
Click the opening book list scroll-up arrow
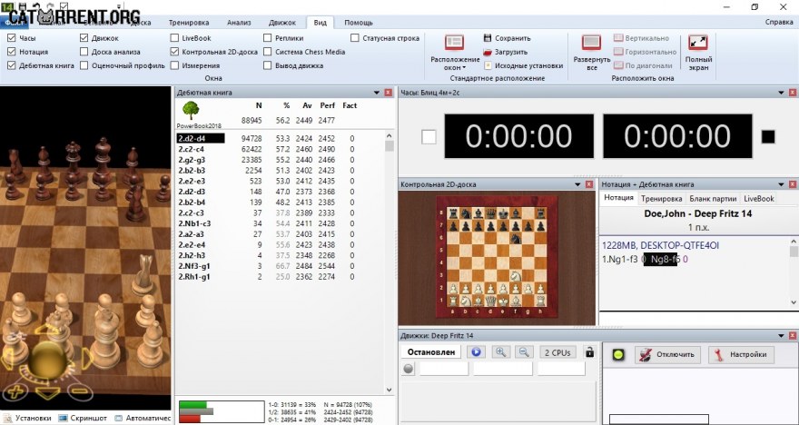(x=390, y=136)
